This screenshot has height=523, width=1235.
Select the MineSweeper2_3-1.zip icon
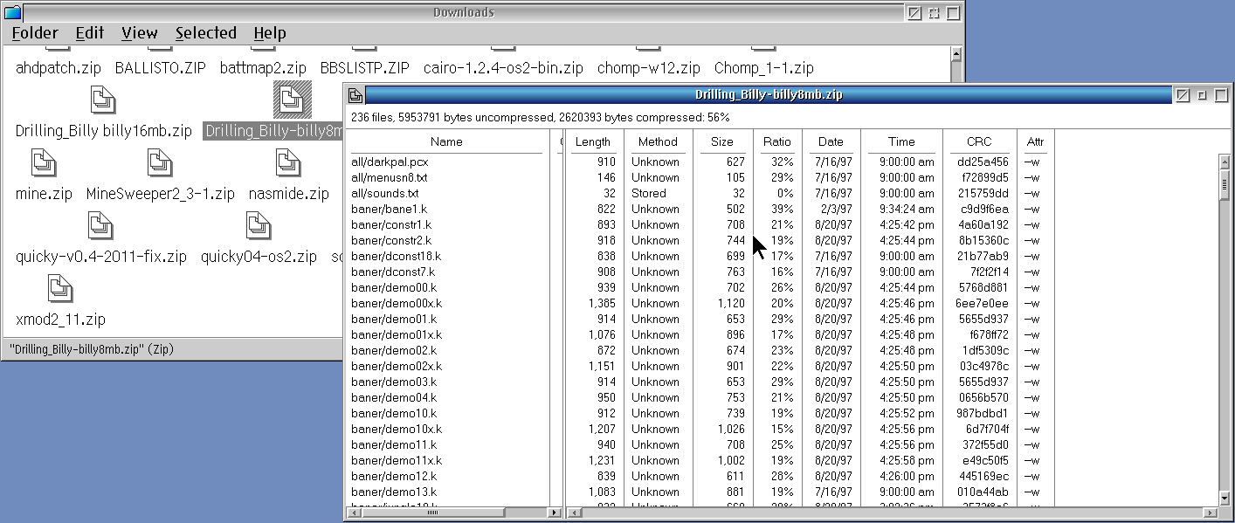click(159, 163)
